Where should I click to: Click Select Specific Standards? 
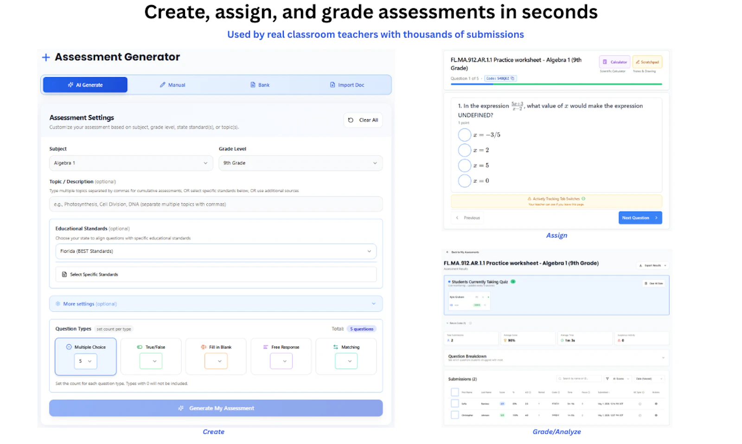coord(216,275)
